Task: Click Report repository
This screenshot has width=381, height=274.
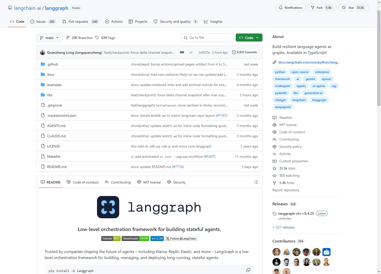Action: pyautogui.click(x=286, y=190)
